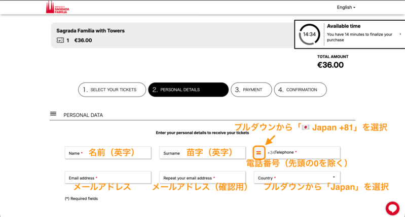This screenshot has width=405, height=217.
Task: Click the Name input field
Action: click(108, 153)
